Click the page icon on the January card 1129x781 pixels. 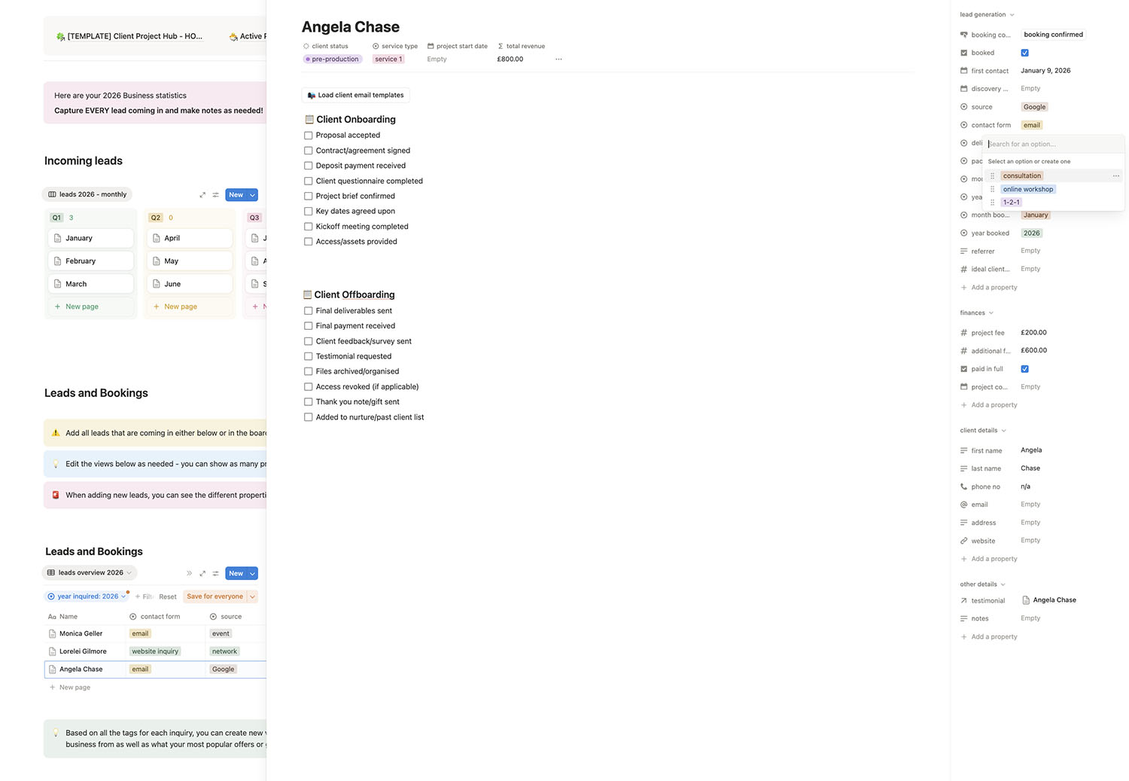click(58, 238)
